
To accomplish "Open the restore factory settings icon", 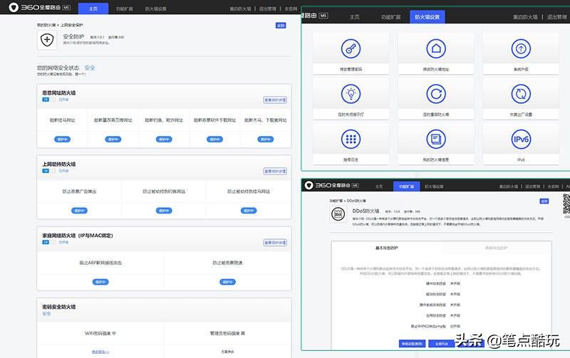I will 521,93.
